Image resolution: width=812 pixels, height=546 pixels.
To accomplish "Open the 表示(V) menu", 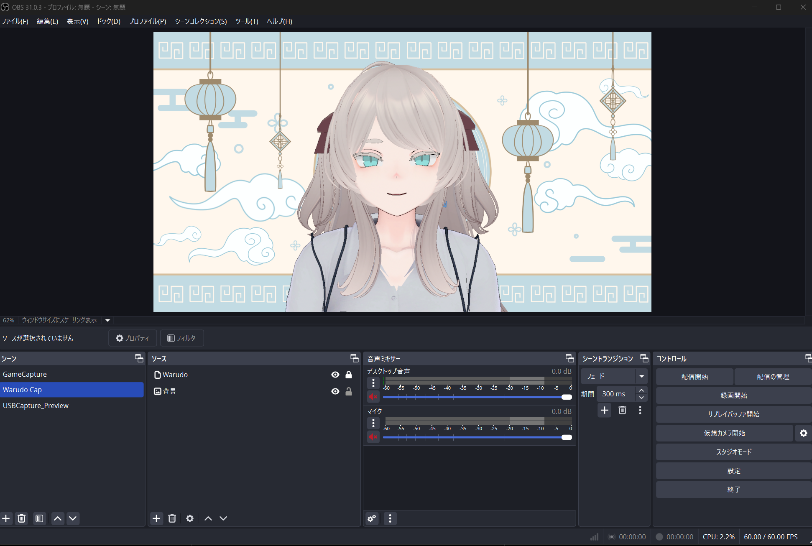I will pyautogui.click(x=78, y=21).
